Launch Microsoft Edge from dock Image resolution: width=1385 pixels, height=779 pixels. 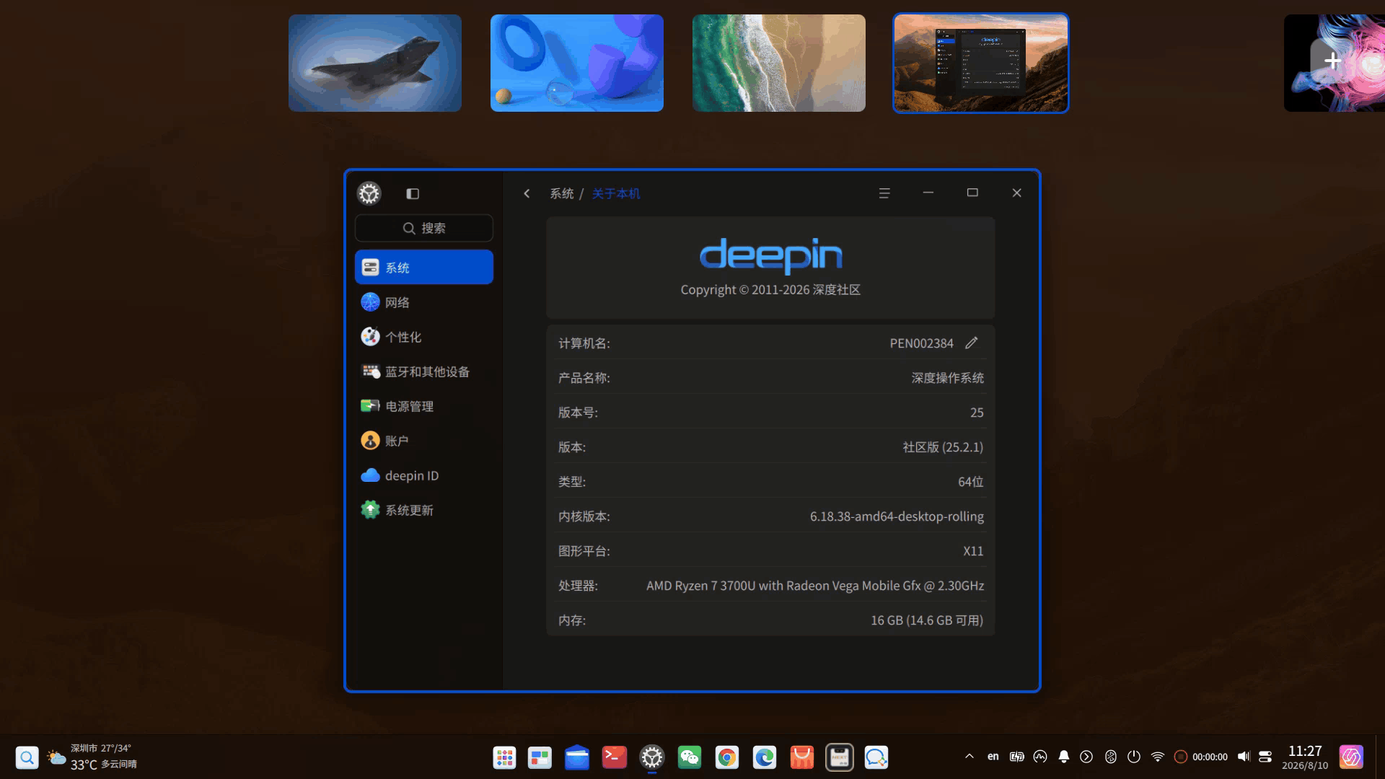pos(765,757)
